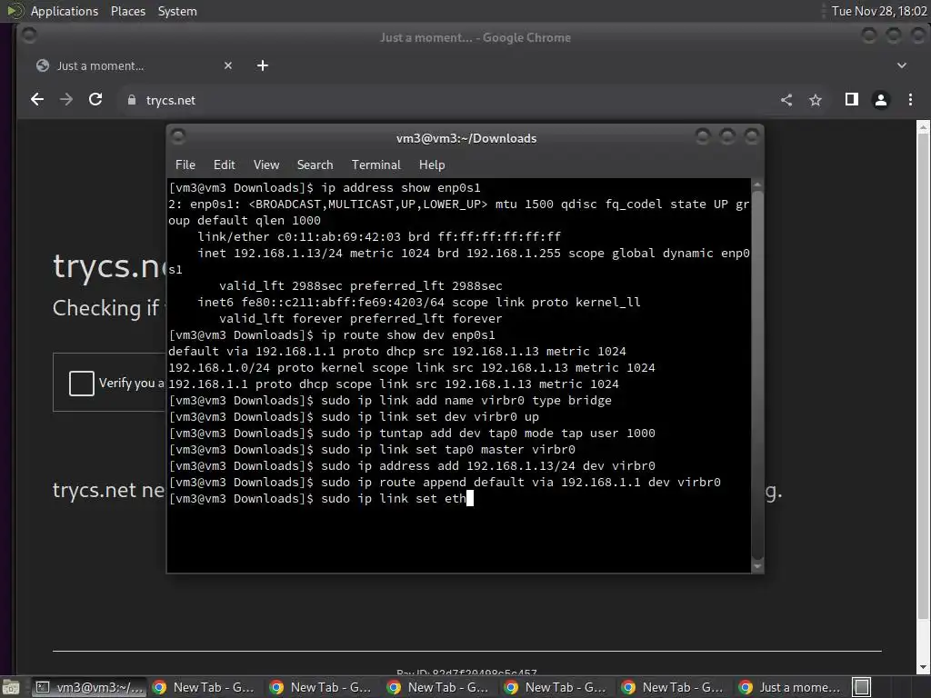Viewport: 931px width, 698px height.
Task: Share this page with the share icon
Action: [x=786, y=100]
